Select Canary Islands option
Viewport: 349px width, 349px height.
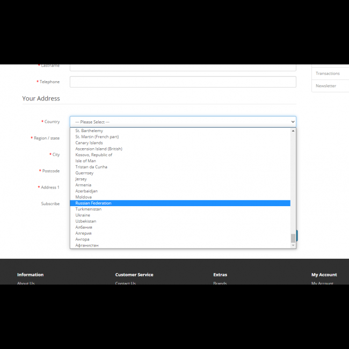coord(89,143)
